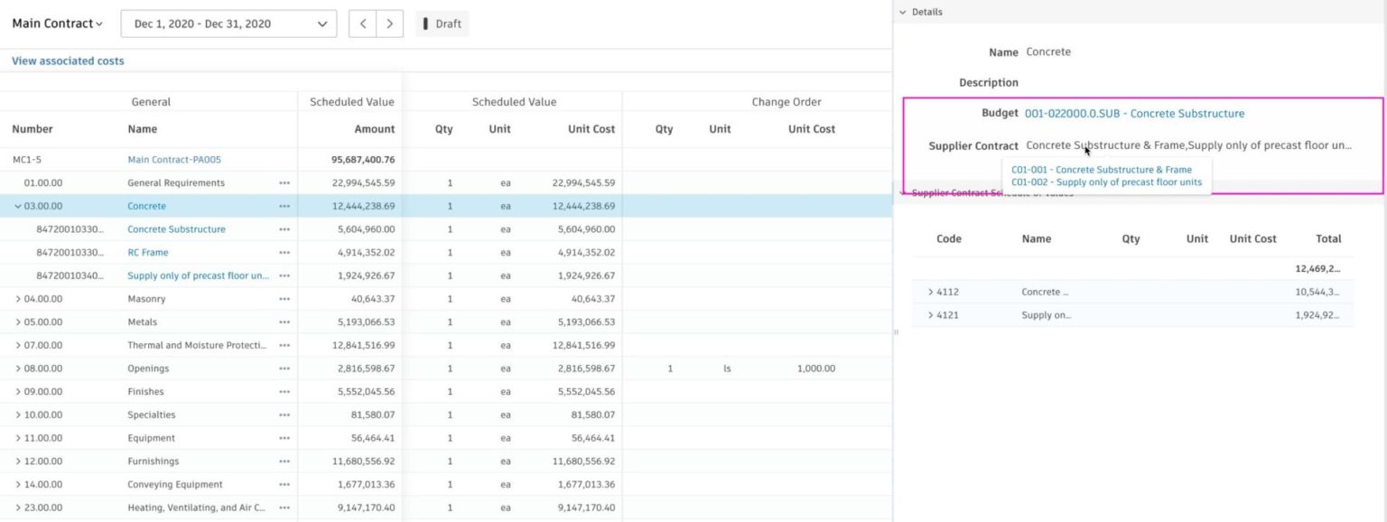
Task: Expand the 05.00.00 Metals row
Action: tap(18, 322)
